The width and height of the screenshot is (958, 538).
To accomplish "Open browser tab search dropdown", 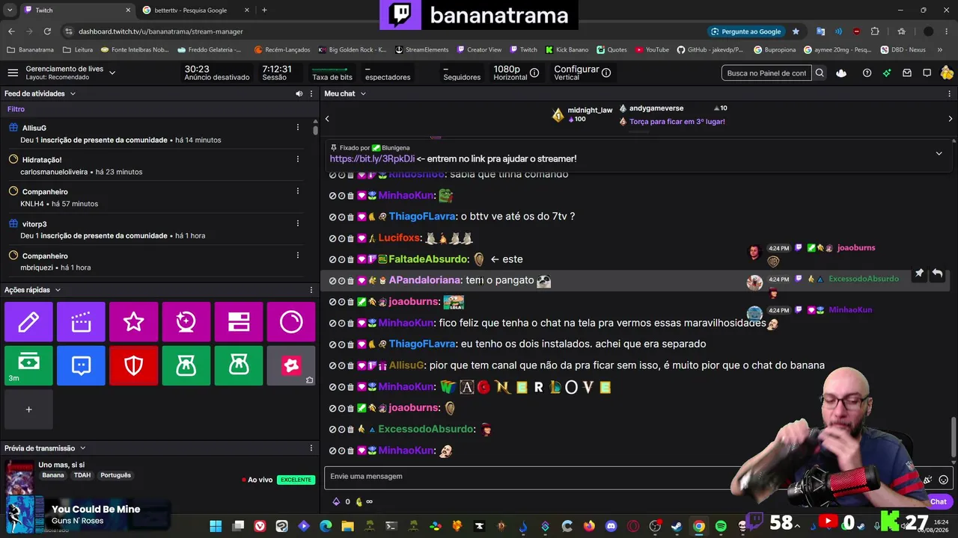I will 10,10.
